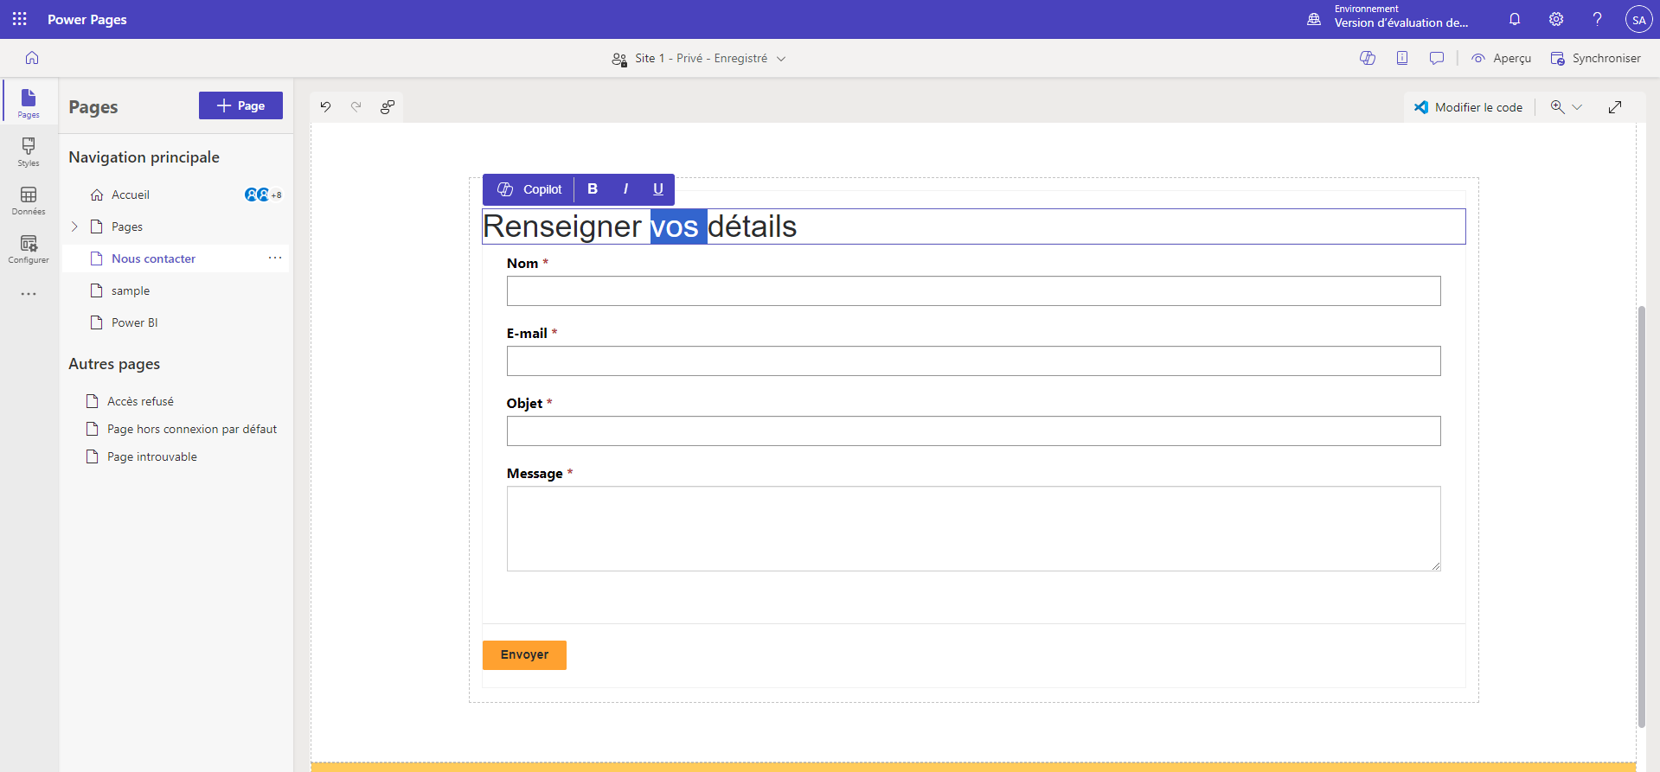Open the notifications bell
The width and height of the screenshot is (1660, 772).
[x=1515, y=19]
